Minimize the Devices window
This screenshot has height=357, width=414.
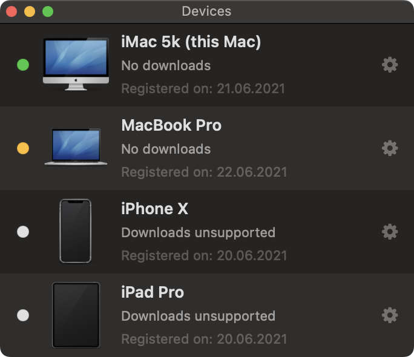pos(30,11)
